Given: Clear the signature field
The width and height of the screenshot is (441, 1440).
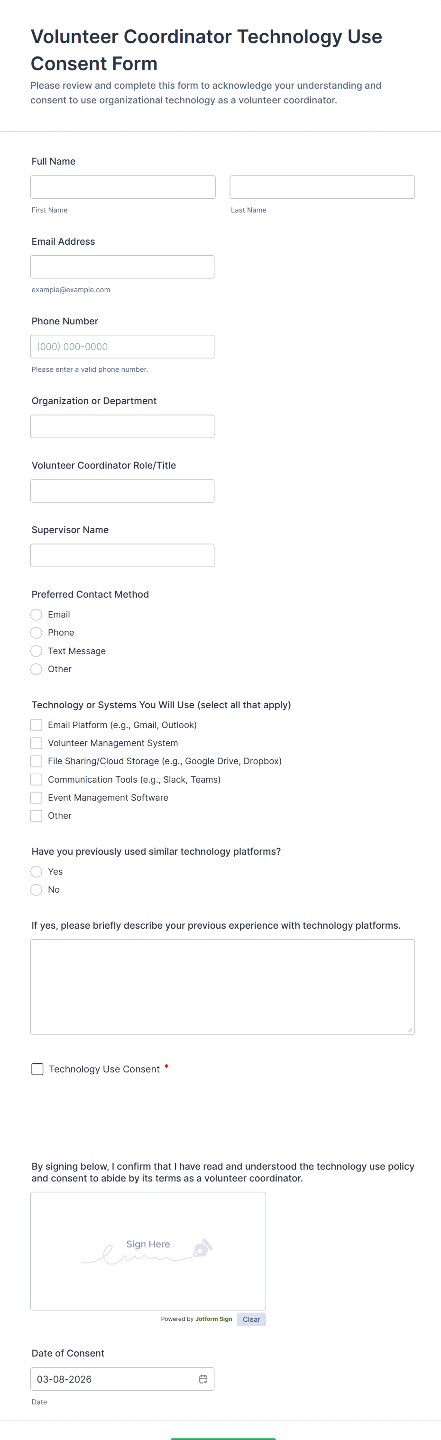Looking at the screenshot, I should 251,1319.
